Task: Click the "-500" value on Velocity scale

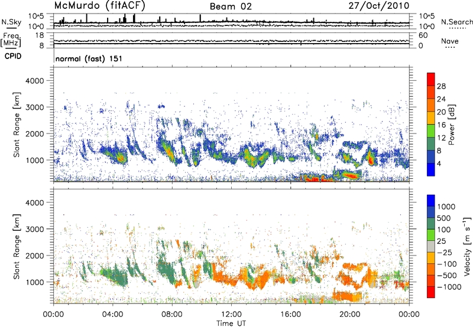Action: [x=447, y=276]
